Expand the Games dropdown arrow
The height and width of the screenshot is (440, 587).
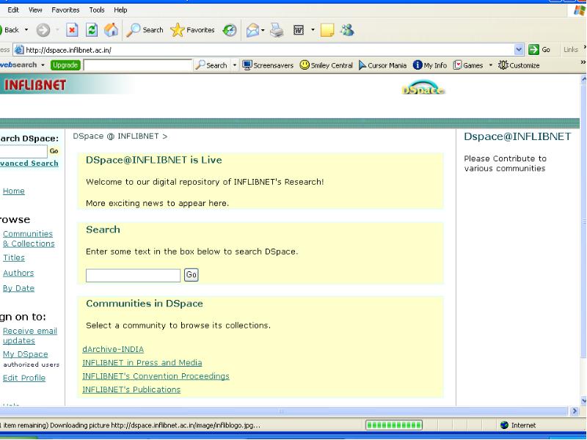point(490,65)
